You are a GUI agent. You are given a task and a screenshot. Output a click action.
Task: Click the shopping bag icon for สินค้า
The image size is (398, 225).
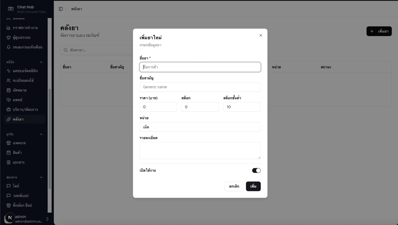pyautogui.click(x=9, y=153)
